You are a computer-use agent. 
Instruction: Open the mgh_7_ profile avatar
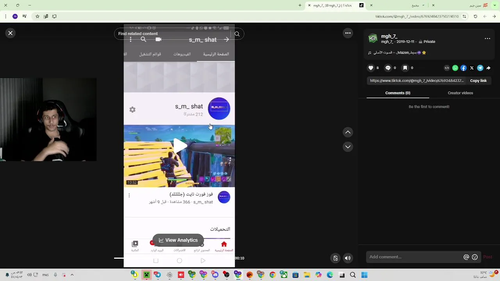click(373, 38)
